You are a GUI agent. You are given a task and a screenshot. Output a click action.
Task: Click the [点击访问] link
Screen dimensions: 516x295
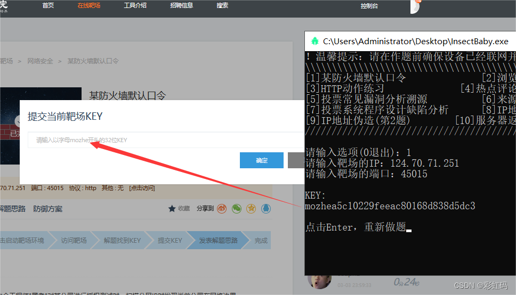click(142, 188)
